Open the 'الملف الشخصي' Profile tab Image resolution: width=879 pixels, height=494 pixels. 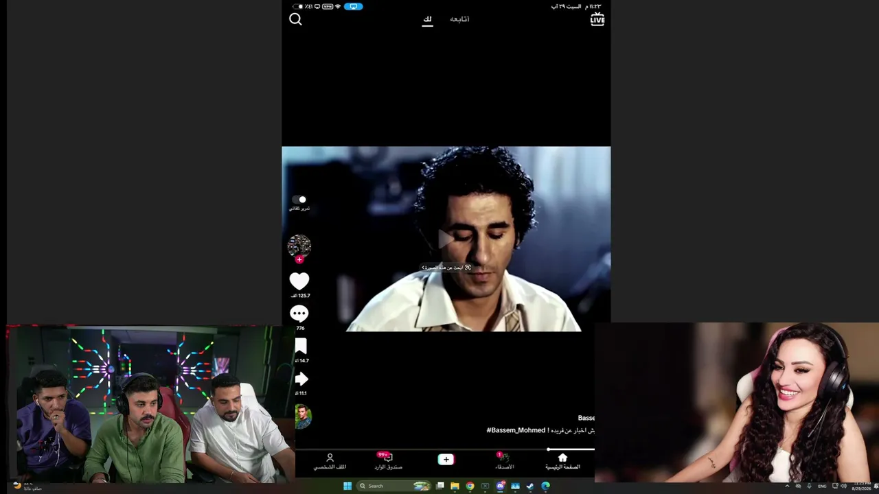point(330,462)
